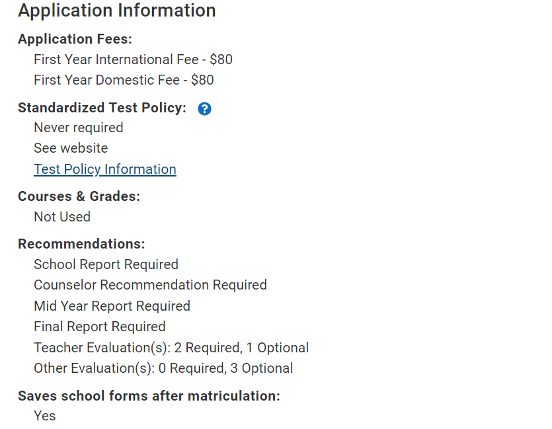This screenshot has height=429, width=552.
Task: Open the Test Policy Information link
Action: [x=105, y=169]
